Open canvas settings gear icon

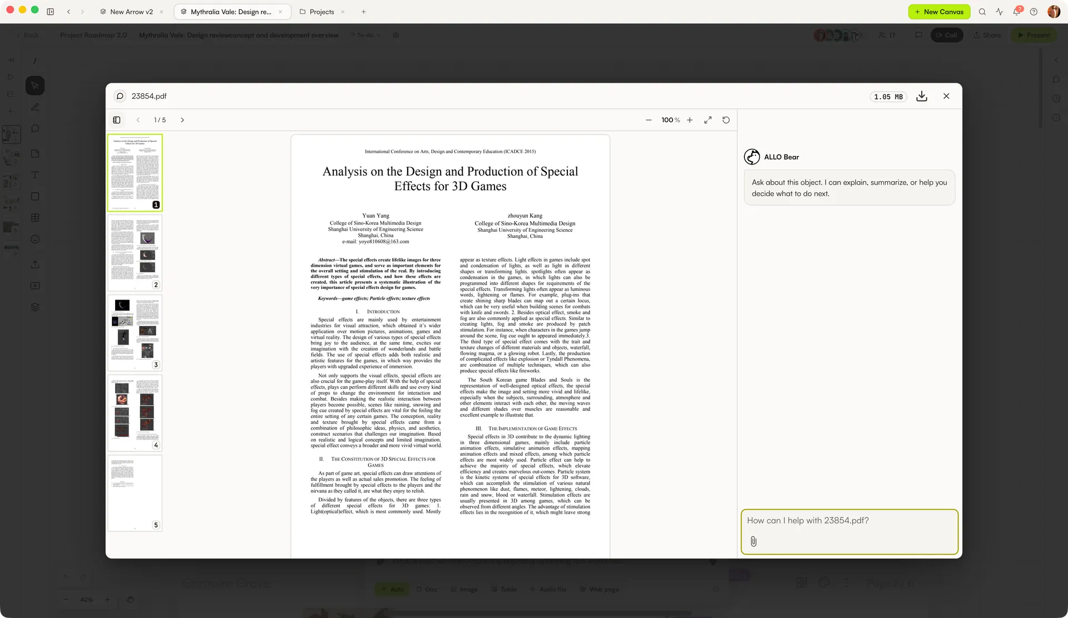click(396, 35)
